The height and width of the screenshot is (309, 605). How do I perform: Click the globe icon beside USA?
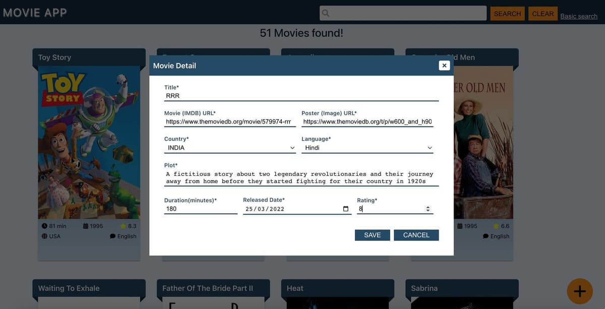coord(44,236)
